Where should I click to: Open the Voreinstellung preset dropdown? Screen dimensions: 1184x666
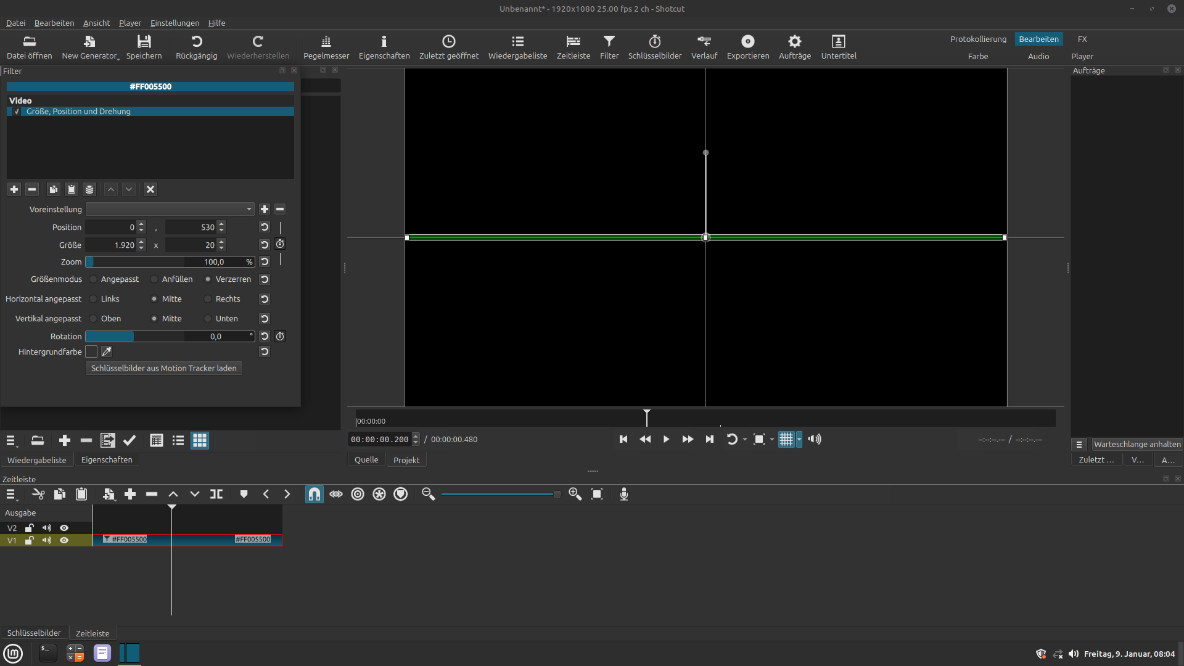point(170,209)
